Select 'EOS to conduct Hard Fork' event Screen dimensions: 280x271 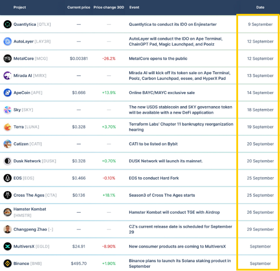click(x=154, y=178)
